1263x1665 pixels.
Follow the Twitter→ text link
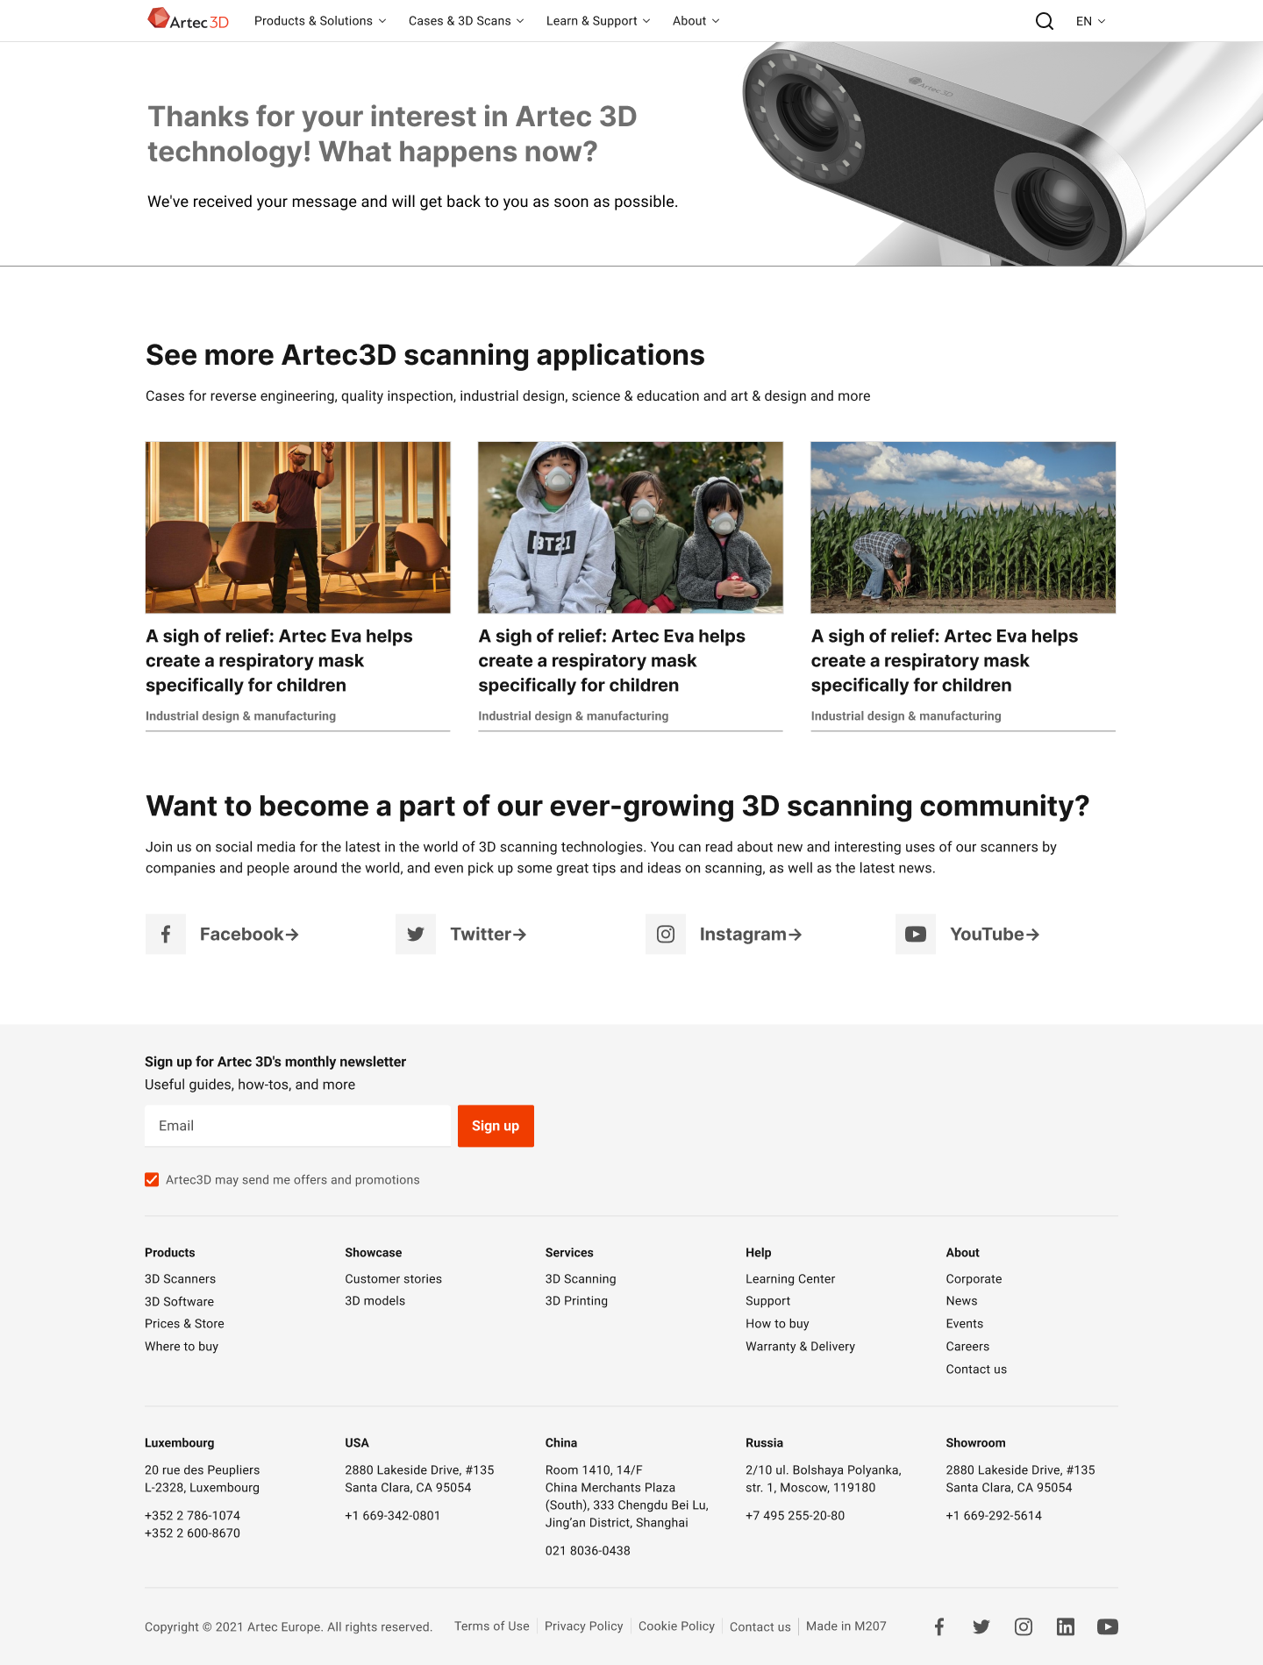(489, 935)
